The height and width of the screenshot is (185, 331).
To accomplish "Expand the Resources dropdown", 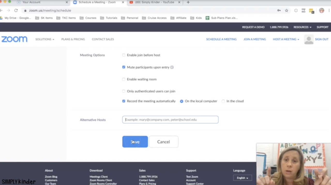I will (x=302, y=27).
